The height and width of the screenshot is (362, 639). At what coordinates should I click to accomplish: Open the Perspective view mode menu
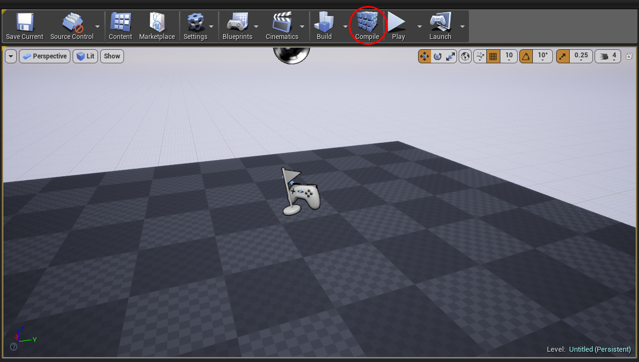point(45,56)
